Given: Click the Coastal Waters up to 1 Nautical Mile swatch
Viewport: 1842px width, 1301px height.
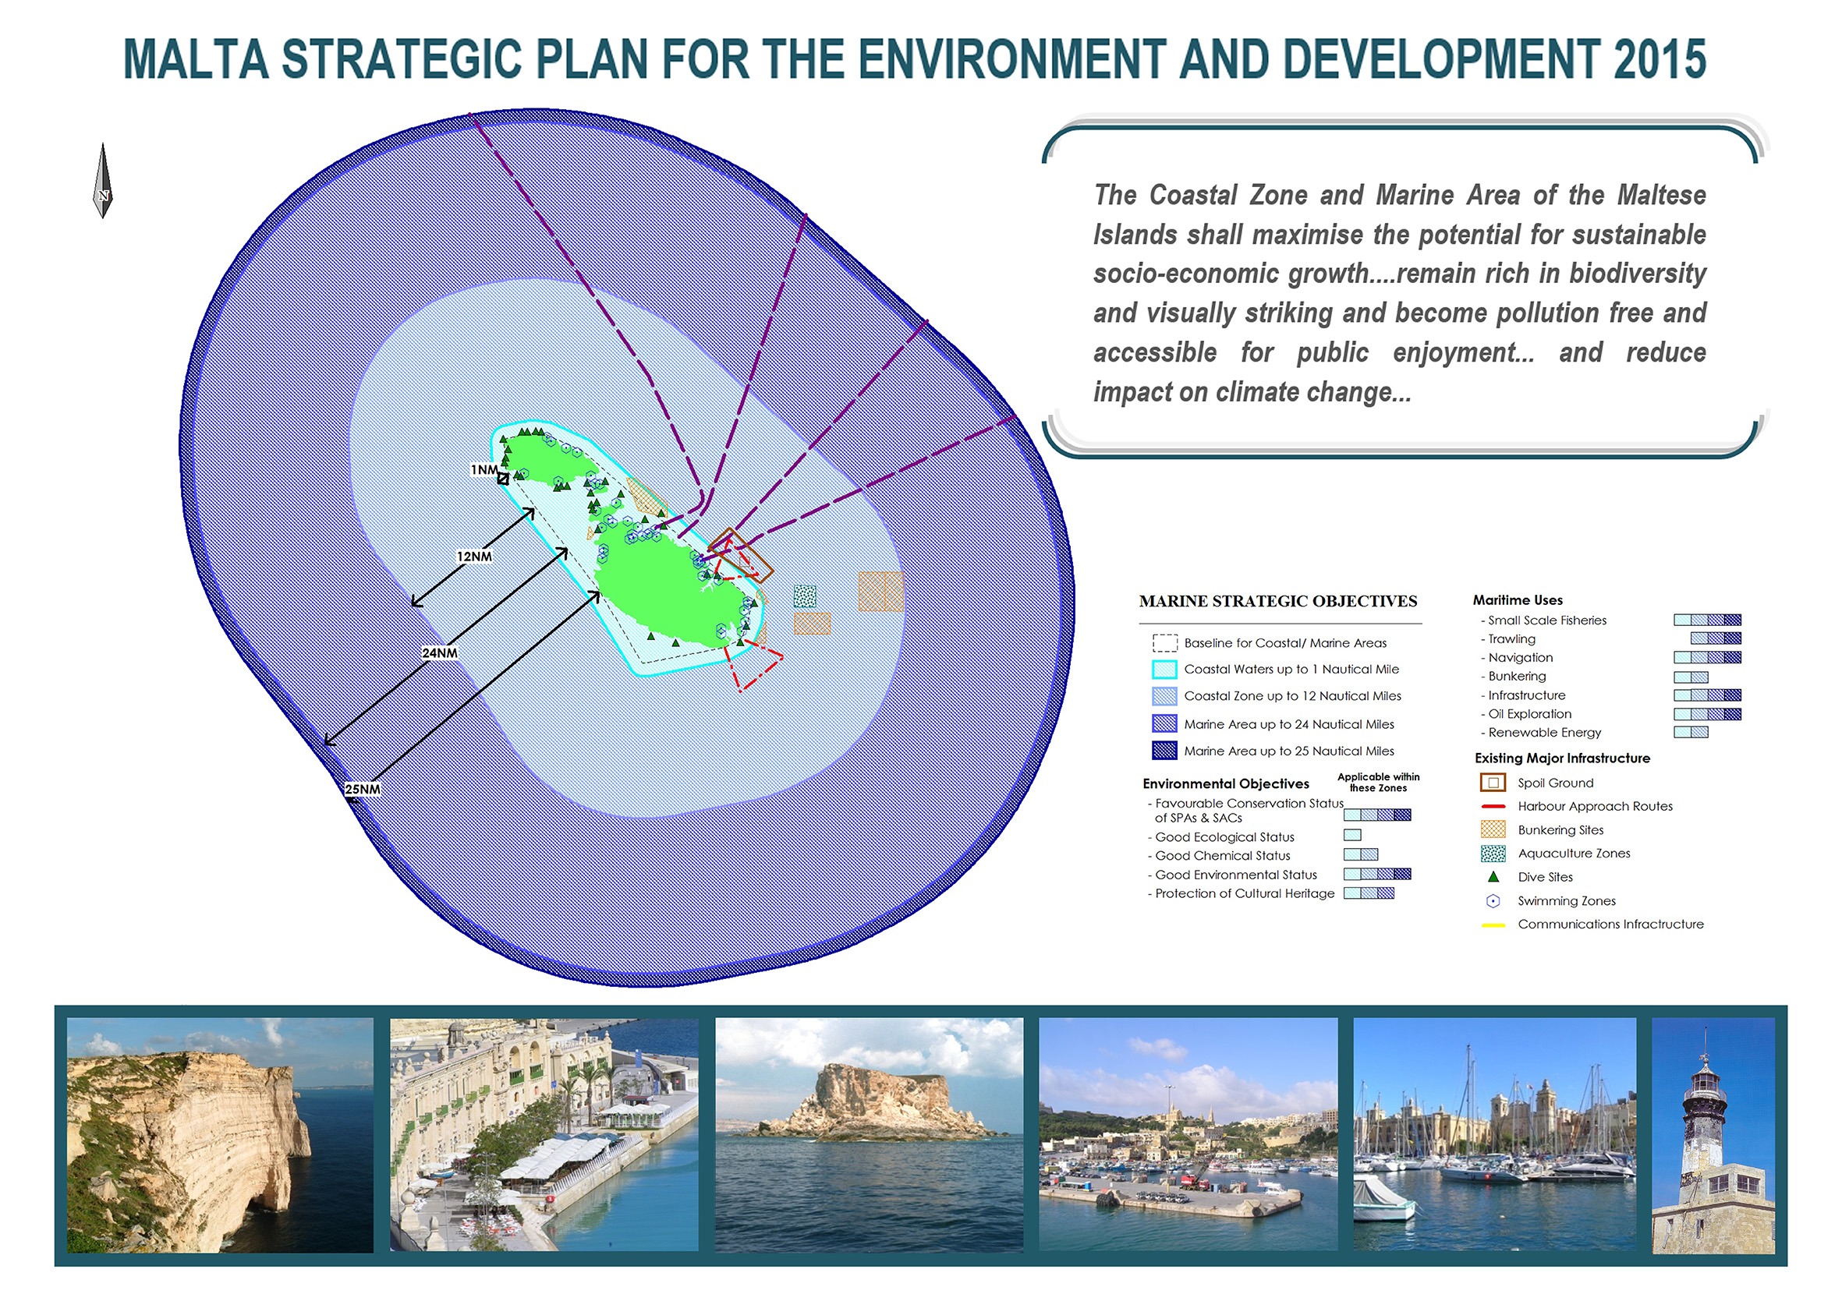Looking at the screenshot, I should 1165,669.
